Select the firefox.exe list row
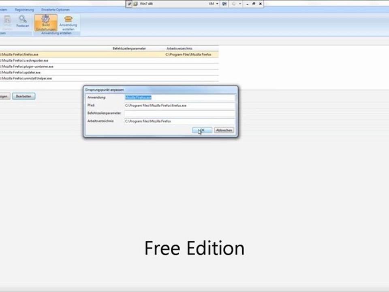The height and width of the screenshot is (292, 389). pyautogui.click(x=109, y=54)
